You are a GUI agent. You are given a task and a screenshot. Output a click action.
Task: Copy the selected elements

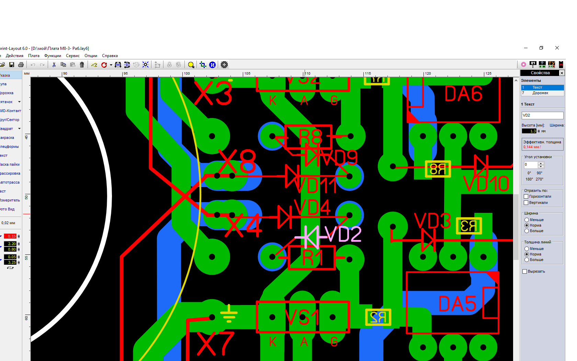[x=63, y=65]
